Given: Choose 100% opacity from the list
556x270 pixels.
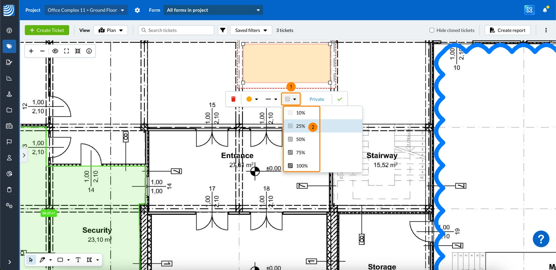Looking at the screenshot, I should click(x=302, y=166).
